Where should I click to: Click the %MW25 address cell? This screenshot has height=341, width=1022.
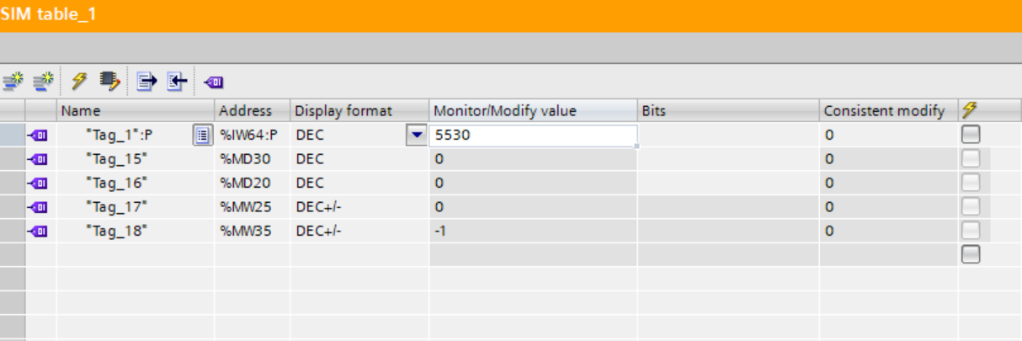(252, 206)
